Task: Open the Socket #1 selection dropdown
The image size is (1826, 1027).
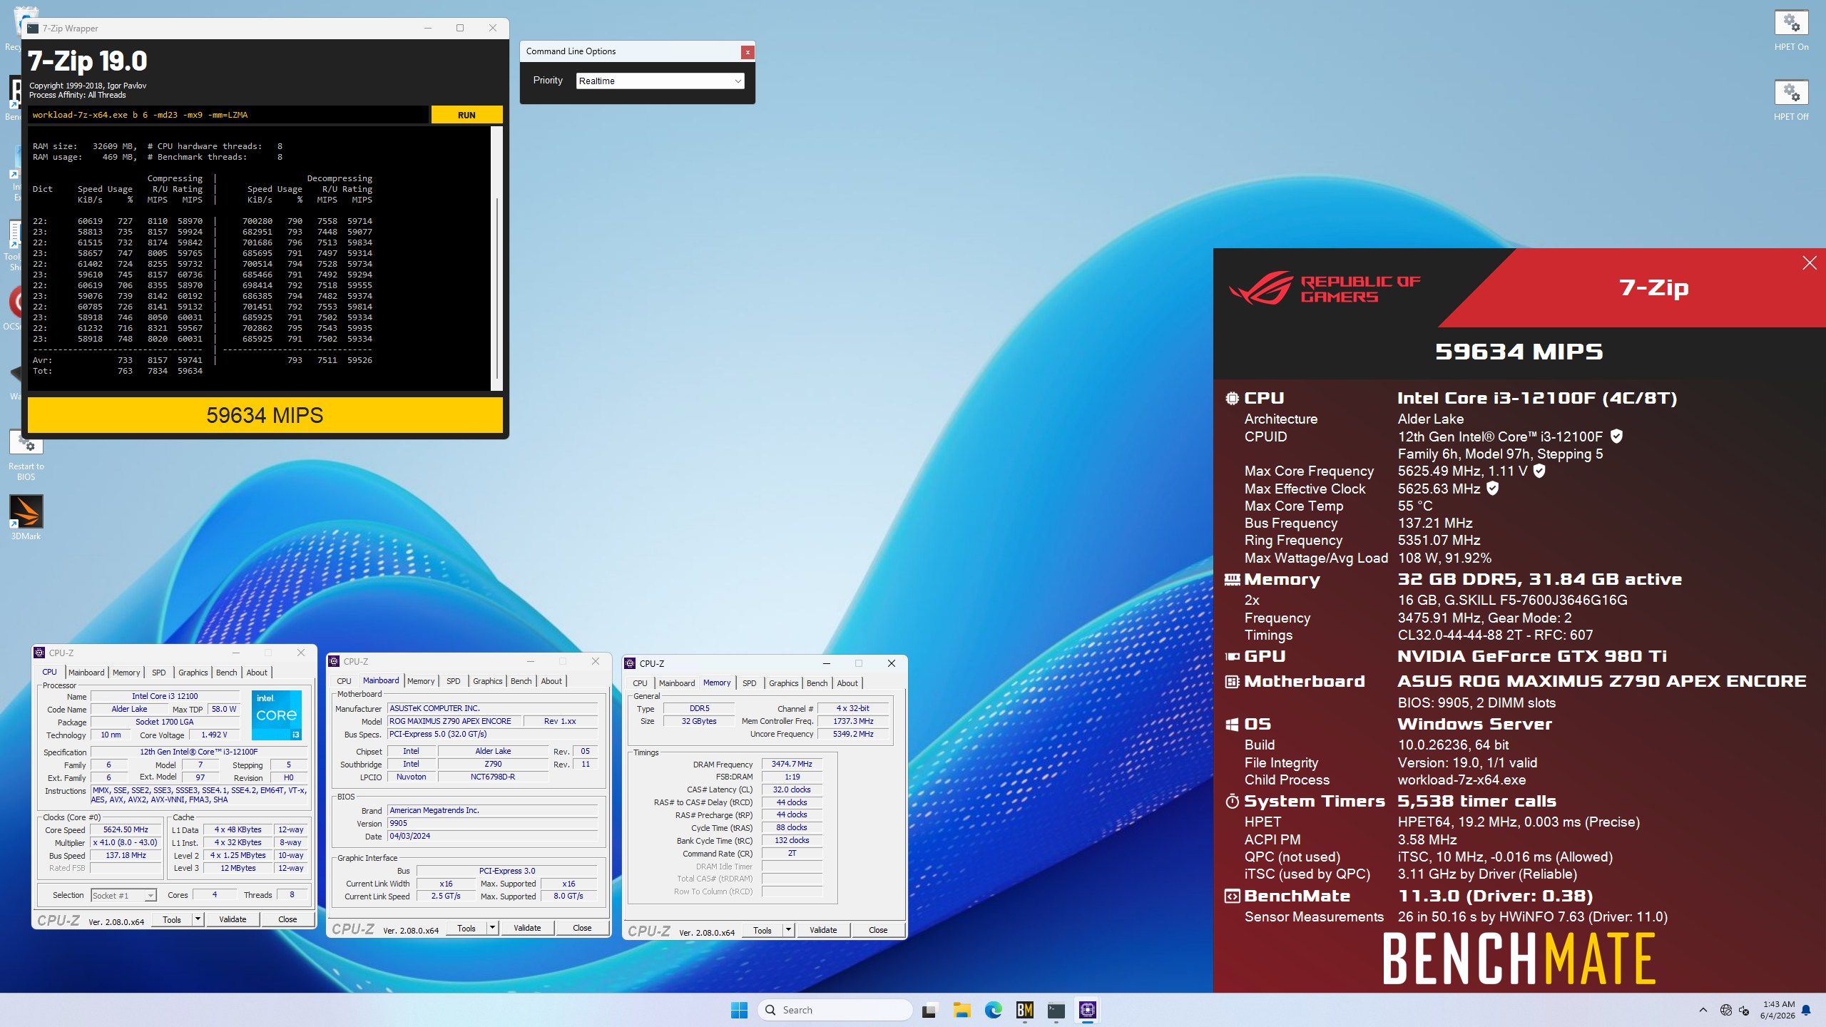Action: [123, 895]
